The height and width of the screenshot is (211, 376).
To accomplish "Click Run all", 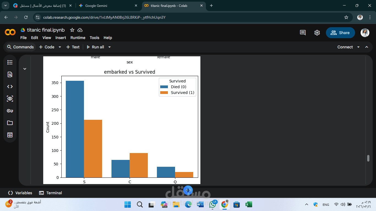I will 95,47.
